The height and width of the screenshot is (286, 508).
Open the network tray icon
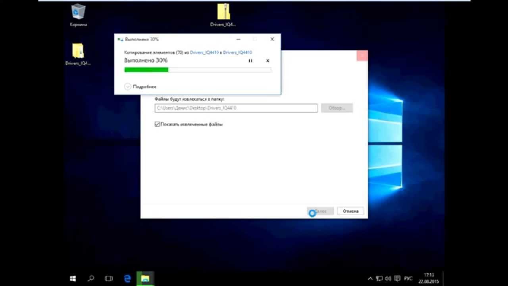click(x=379, y=278)
